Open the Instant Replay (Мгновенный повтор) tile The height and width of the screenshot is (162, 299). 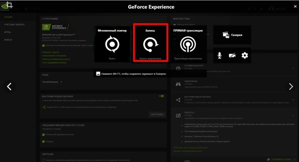(112, 44)
